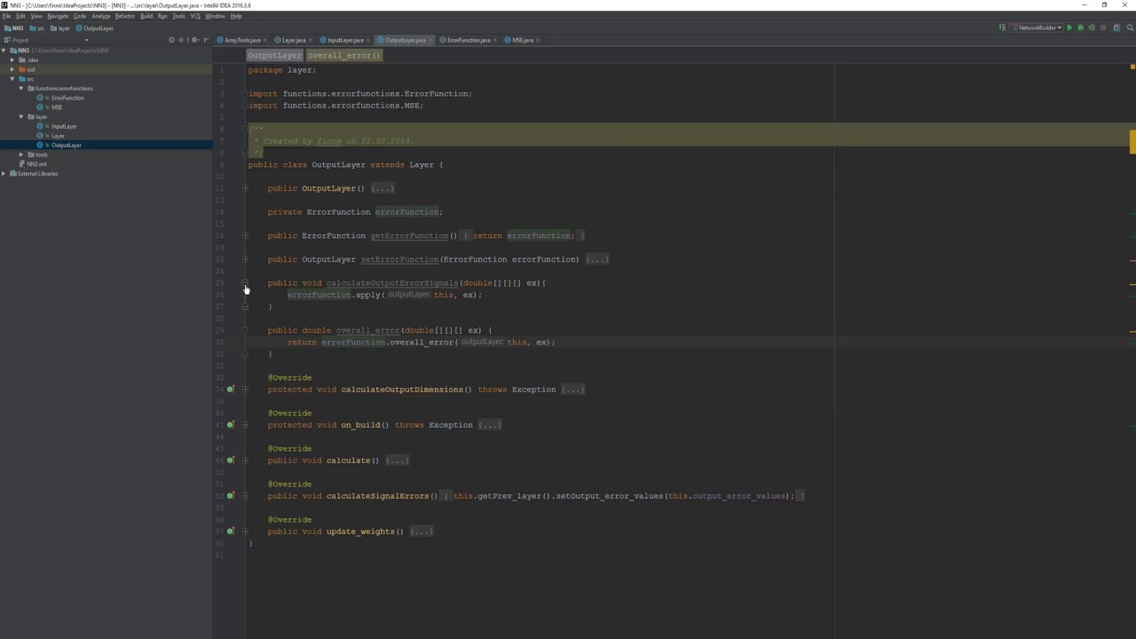Click the editor vertical scrollbar marker
Image resolution: width=1136 pixels, height=639 pixels.
(x=1132, y=141)
